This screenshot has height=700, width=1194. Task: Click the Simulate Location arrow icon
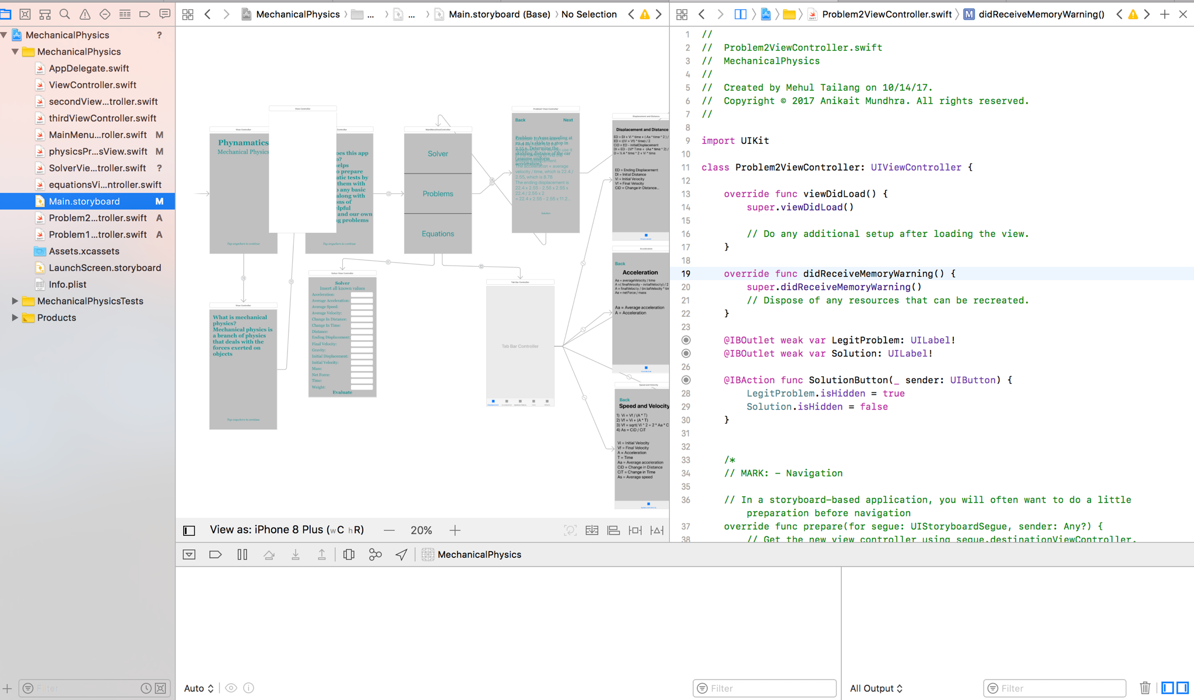[401, 554]
